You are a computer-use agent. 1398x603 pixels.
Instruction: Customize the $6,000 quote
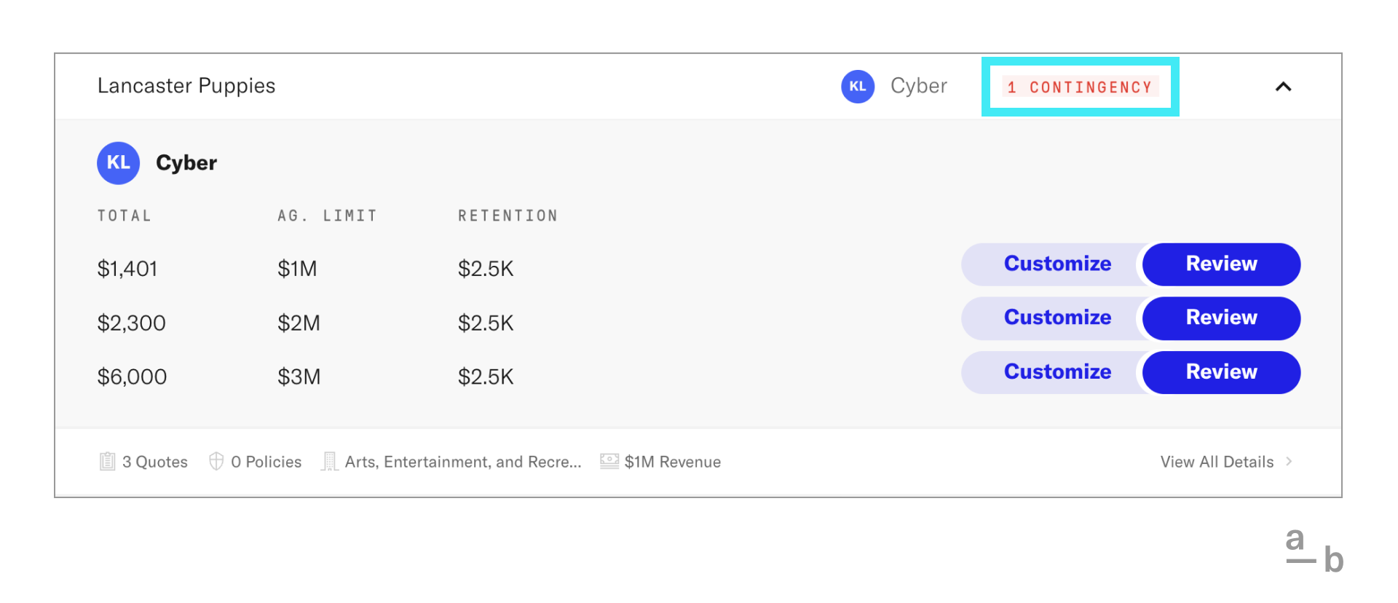[1057, 372]
